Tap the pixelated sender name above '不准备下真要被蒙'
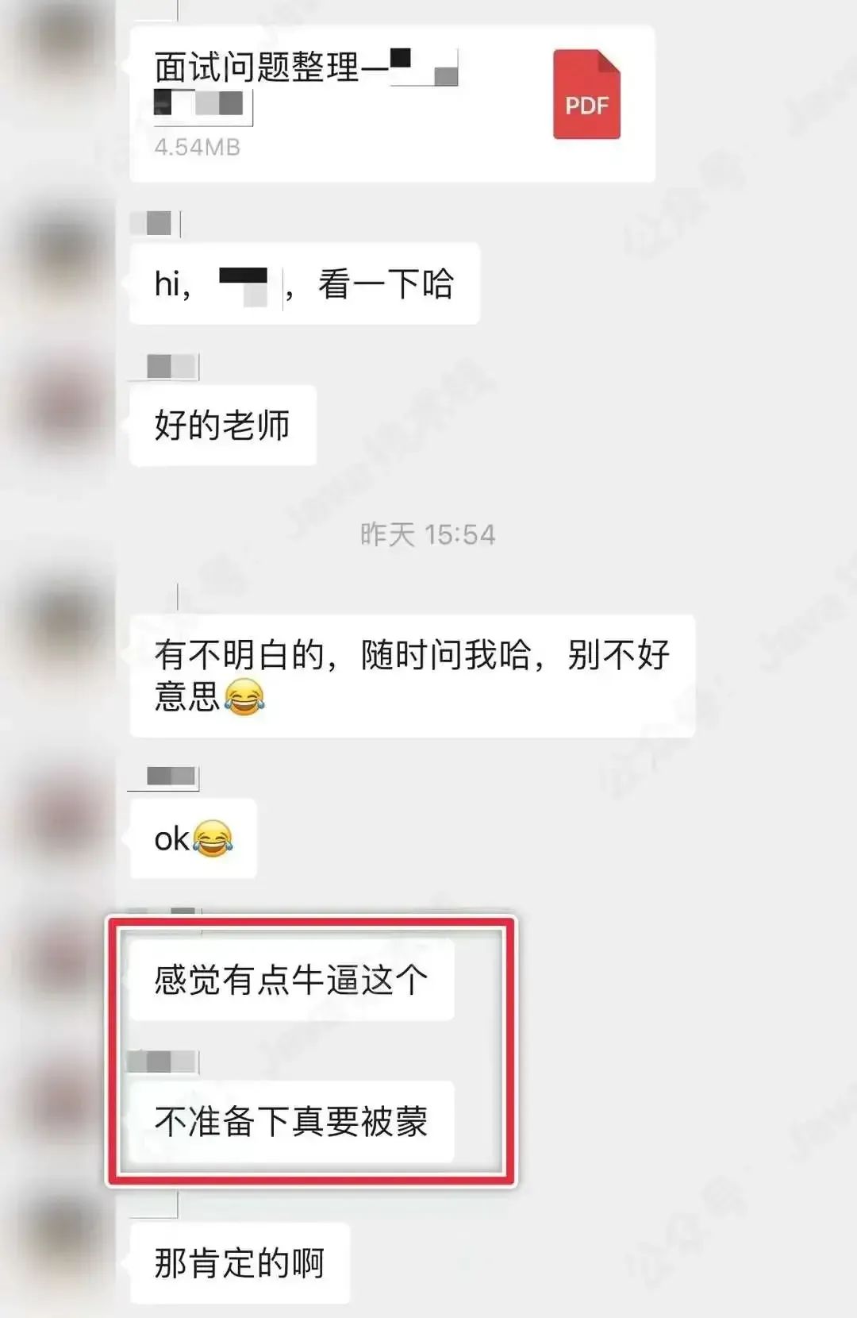 tap(163, 1062)
